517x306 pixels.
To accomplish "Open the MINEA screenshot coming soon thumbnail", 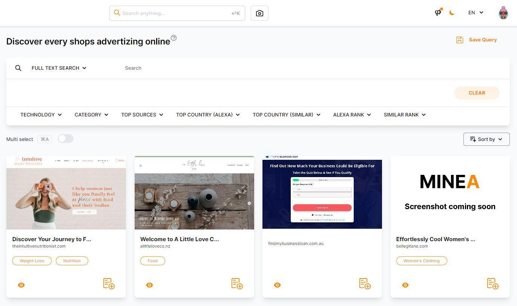I will [x=450, y=193].
